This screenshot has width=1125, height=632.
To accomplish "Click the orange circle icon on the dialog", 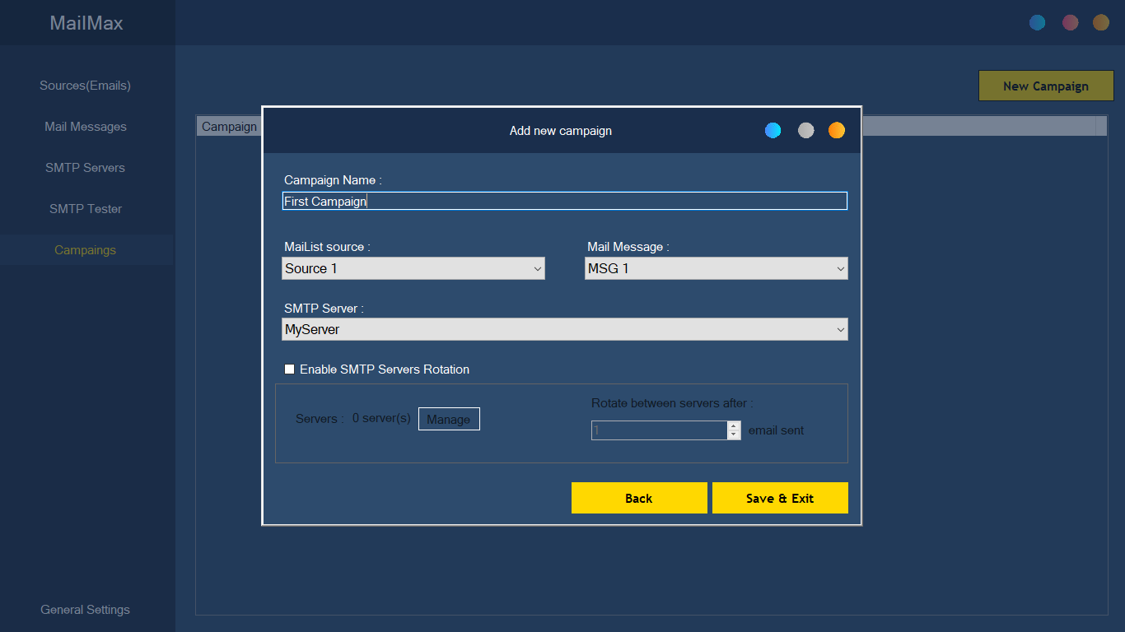I will click(x=836, y=130).
